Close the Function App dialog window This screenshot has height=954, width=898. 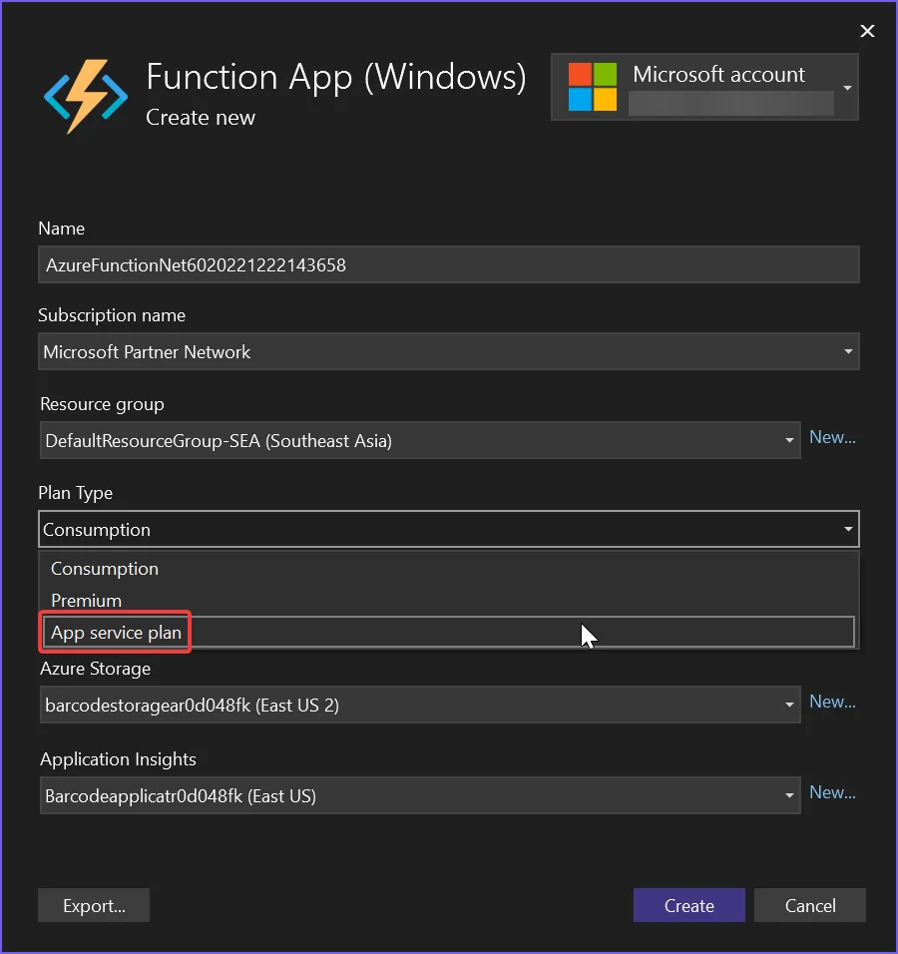[x=867, y=32]
